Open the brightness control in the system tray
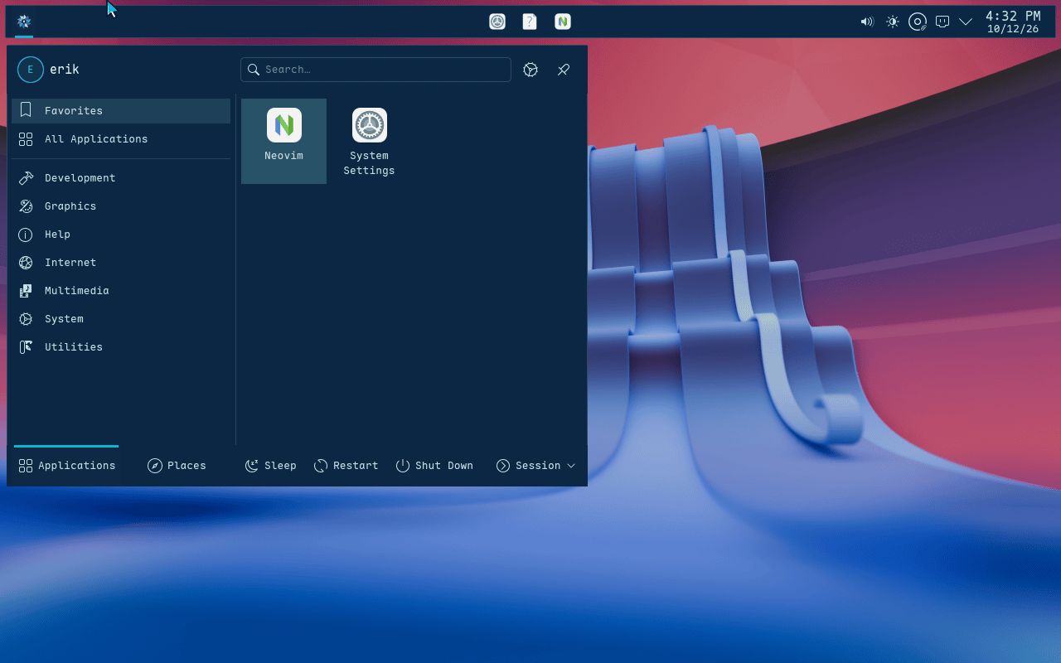This screenshot has height=663, width=1061. pos(893,22)
